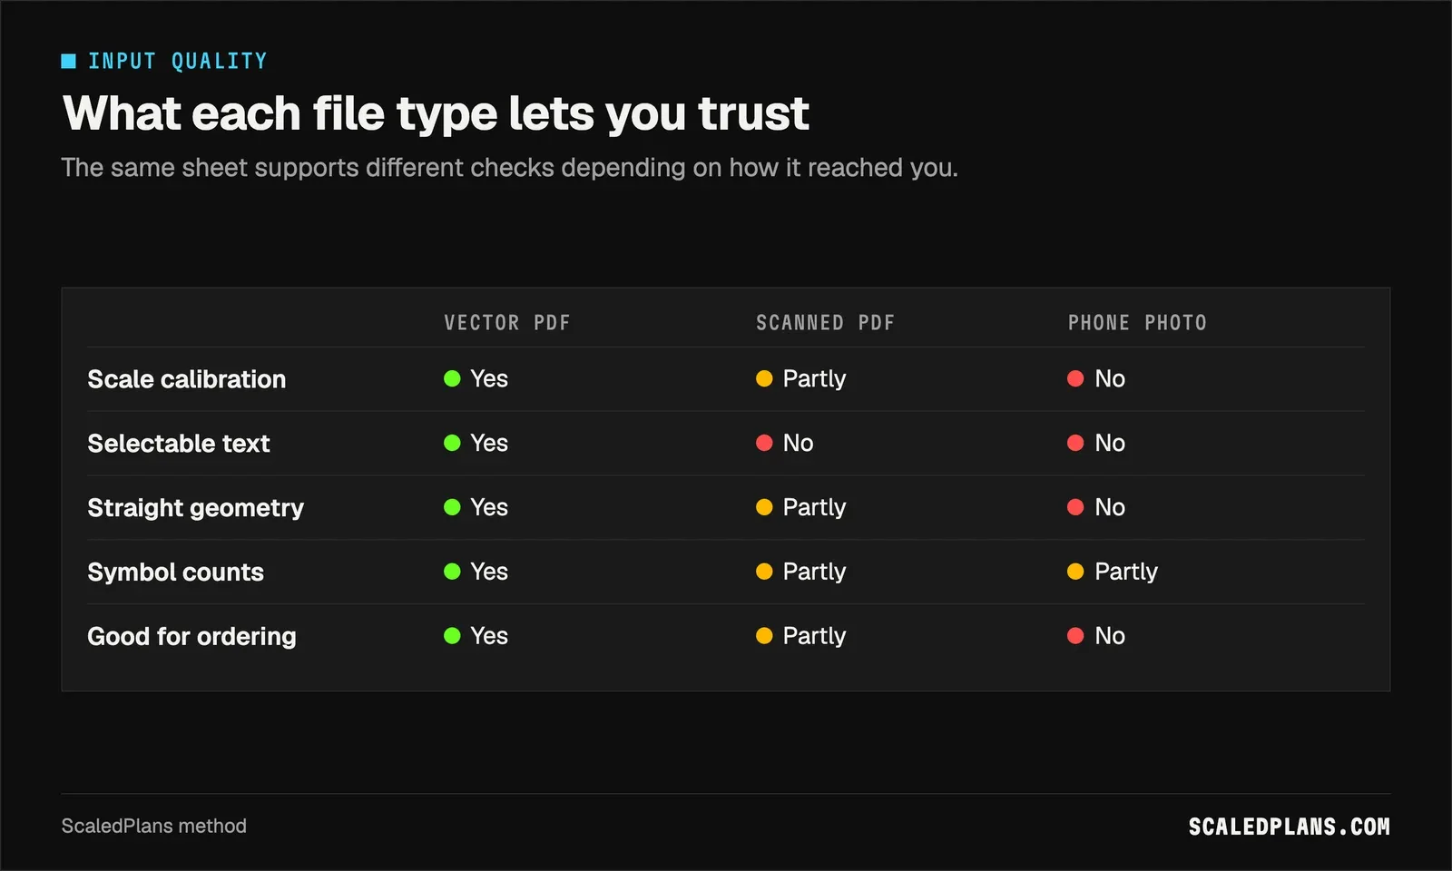
Task: Click 'Yes' in the Scale calibration row
Action: (x=489, y=379)
